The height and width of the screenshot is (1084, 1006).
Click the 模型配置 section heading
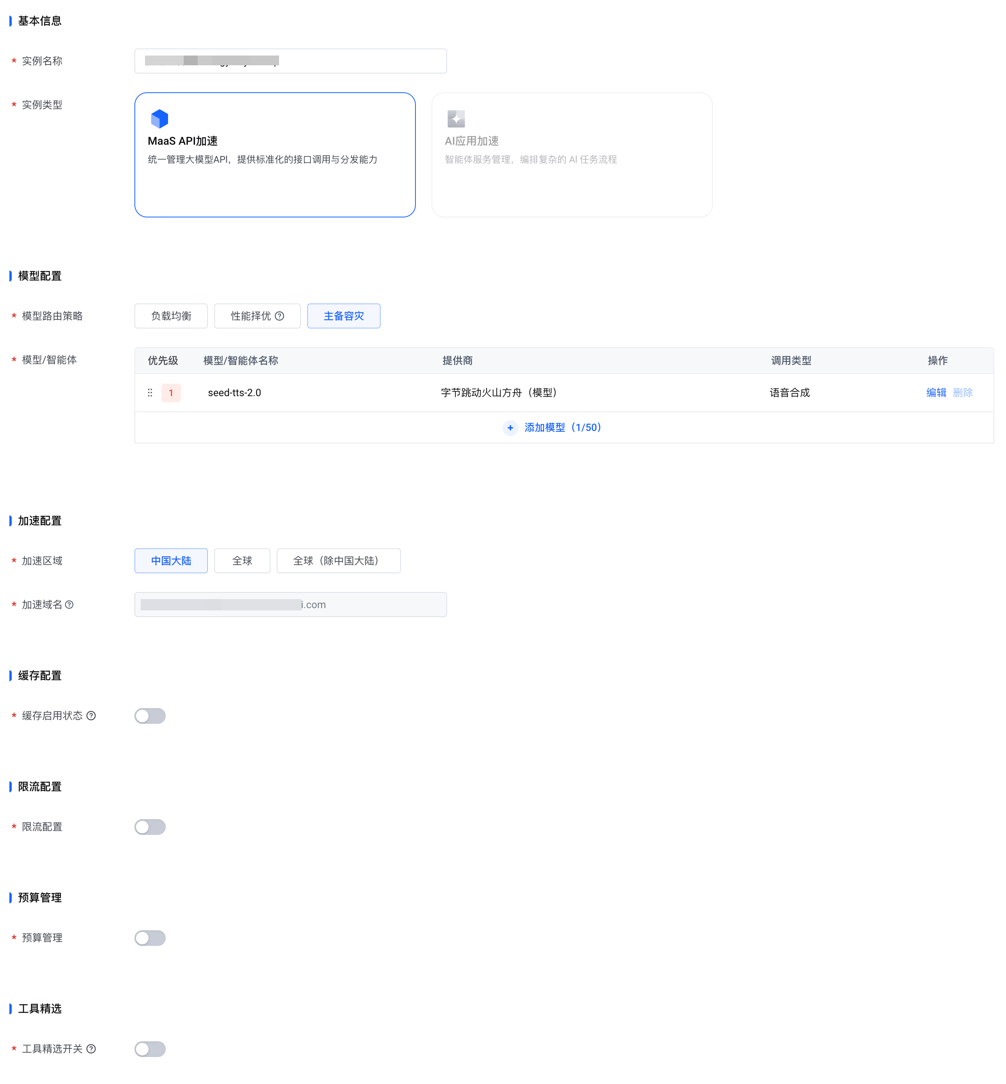pos(40,276)
